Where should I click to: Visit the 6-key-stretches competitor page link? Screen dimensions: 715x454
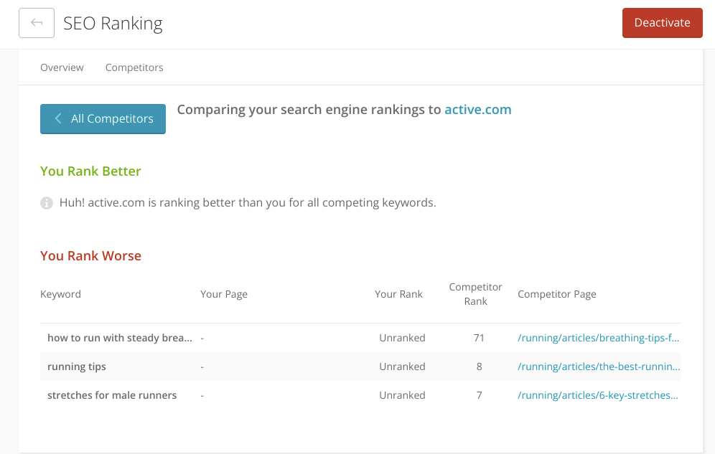click(x=598, y=395)
